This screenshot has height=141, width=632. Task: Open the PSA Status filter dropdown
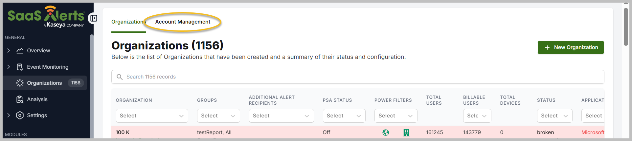click(x=344, y=116)
